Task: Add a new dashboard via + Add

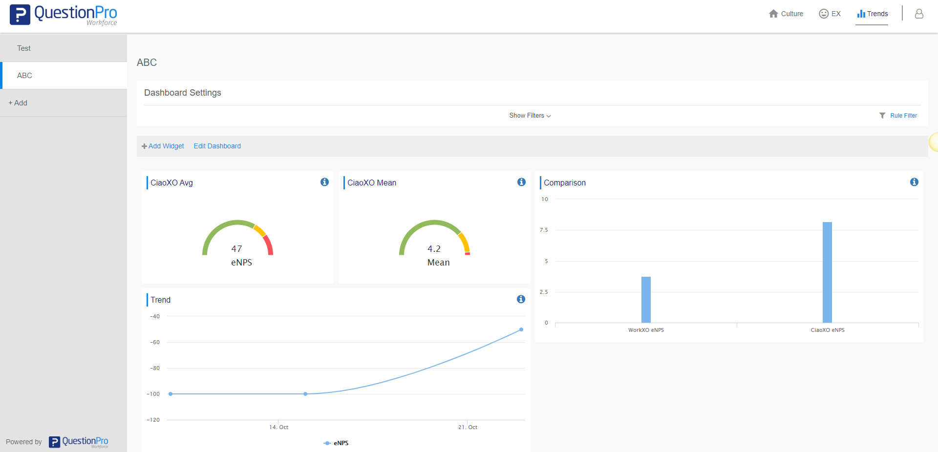Action: click(18, 103)
